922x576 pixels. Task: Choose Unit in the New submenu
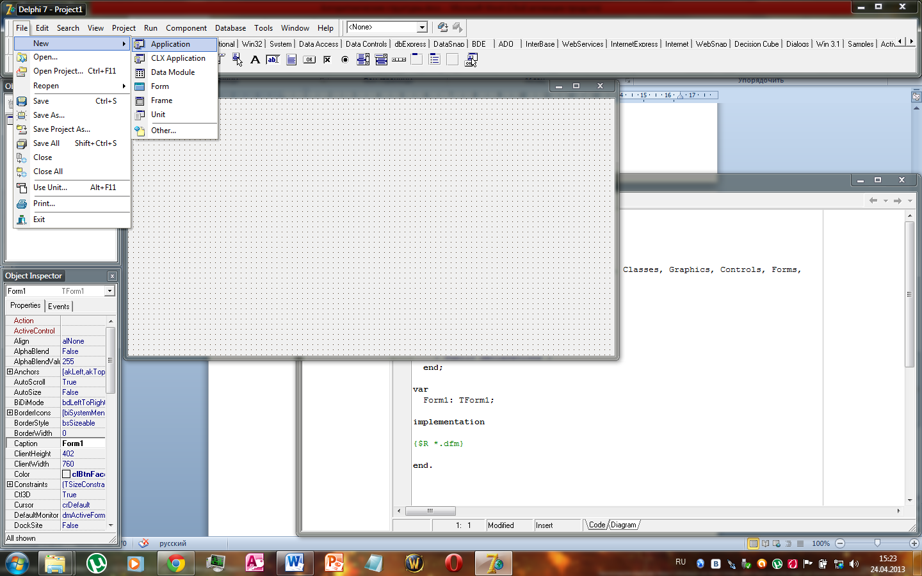pos(175,115)
